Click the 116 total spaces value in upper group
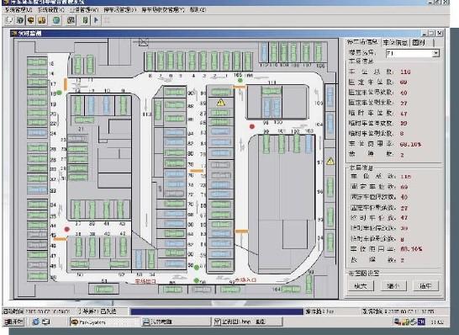Image resolution: width=459 pixels, height=335 pixels. point(405,72)
